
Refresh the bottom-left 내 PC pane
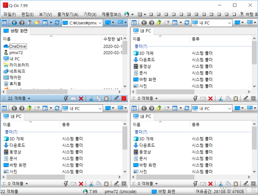point(57,108)
